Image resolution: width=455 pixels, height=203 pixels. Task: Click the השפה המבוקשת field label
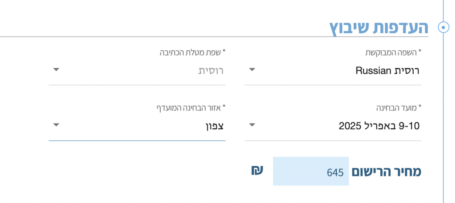393,52
